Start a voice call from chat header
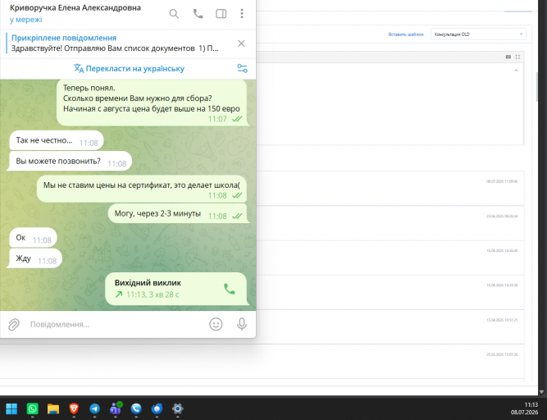Image resolution: width=547 pixels, height=420 pixels. pos(198,14)
